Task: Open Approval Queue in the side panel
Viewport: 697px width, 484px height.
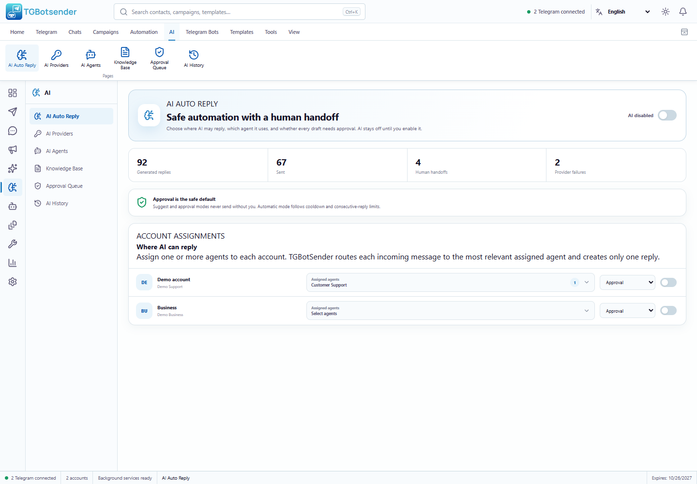Action: click(x=71, y=186)
